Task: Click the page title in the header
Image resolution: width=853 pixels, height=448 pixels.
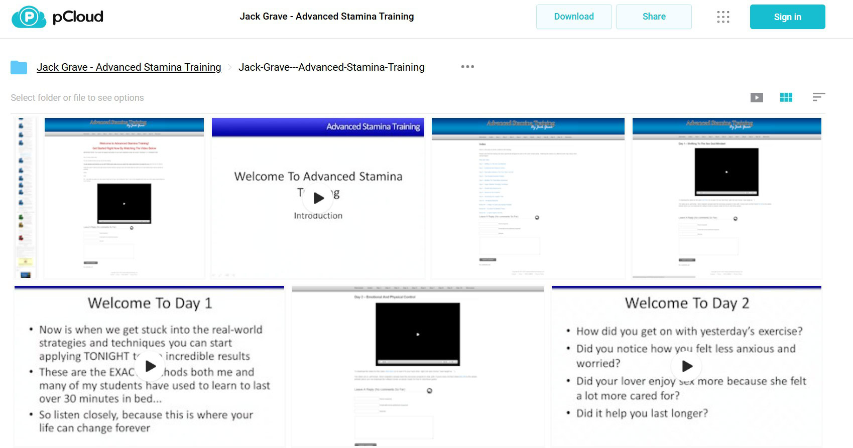Action: tap(327, 17)
